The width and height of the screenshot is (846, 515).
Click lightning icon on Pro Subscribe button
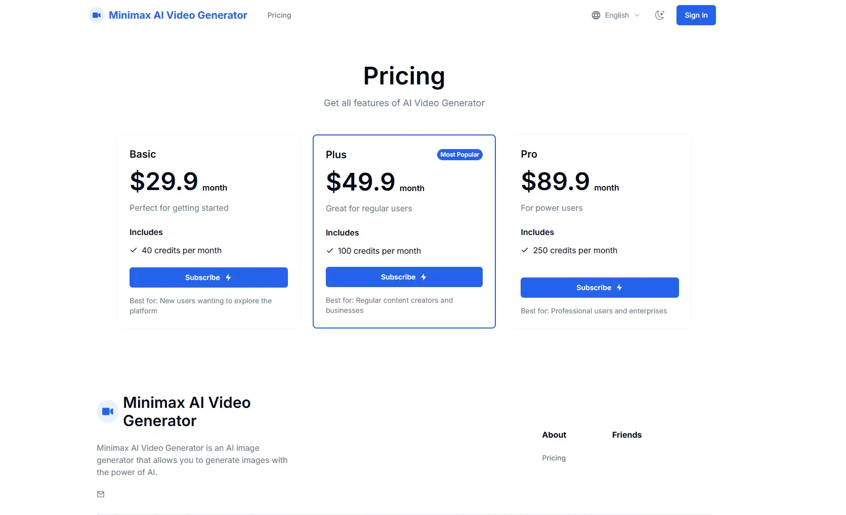point(619,288)
